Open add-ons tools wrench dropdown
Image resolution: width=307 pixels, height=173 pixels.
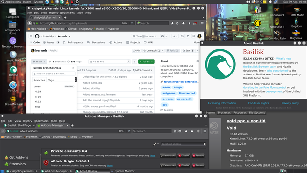[x=156, y=144]
